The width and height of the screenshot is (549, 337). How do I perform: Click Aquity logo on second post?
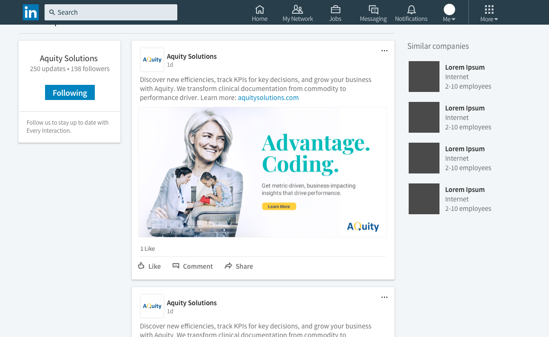pos(152,306)
